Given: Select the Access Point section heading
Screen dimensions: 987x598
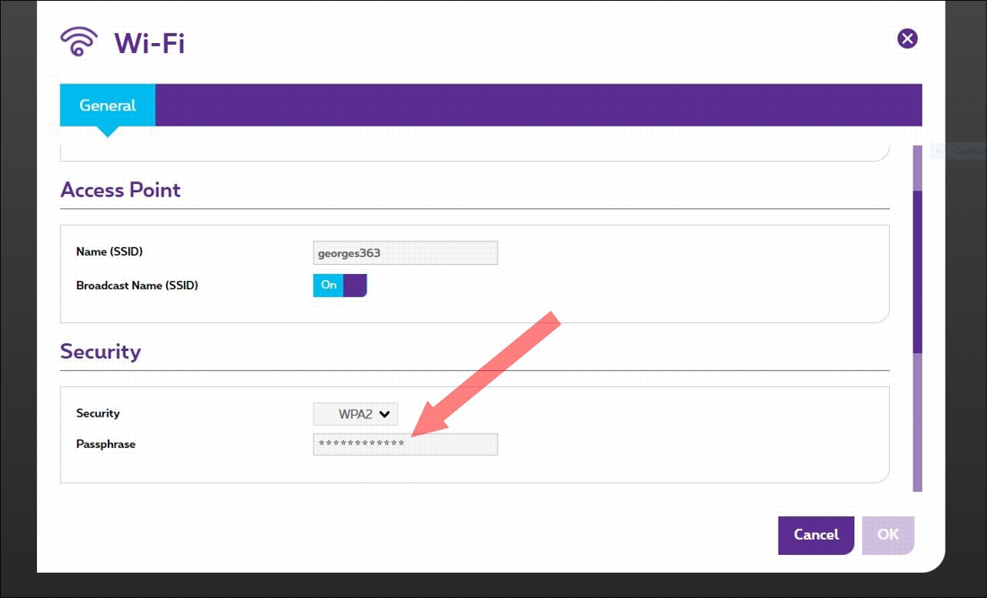Looking at the screenshot, I should 120,190.
